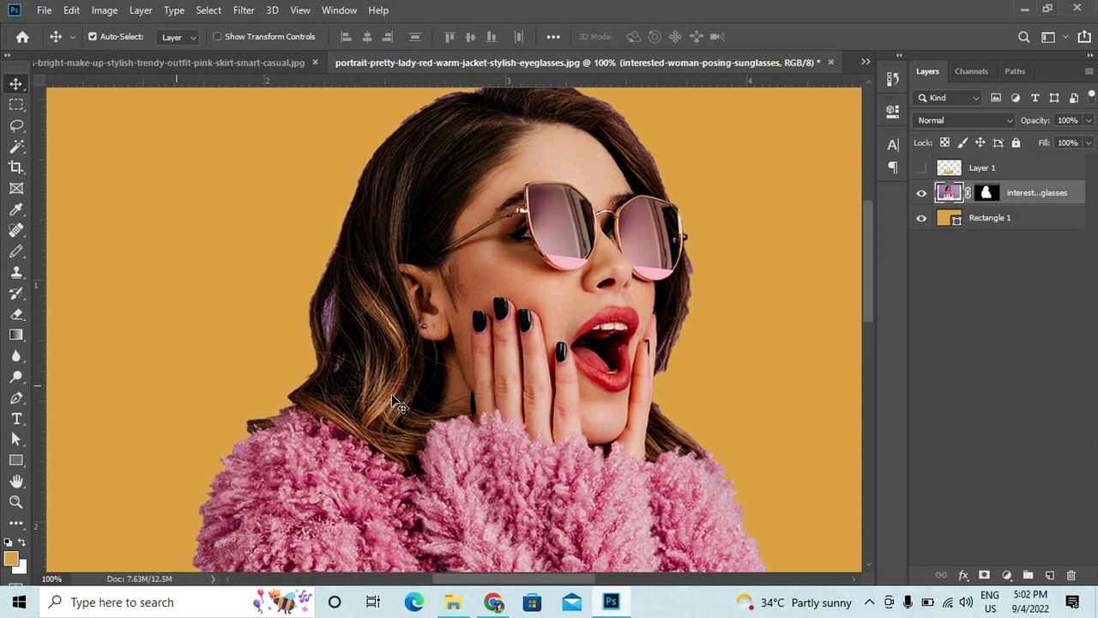Viewport: 1098px width, 618px height.
Task: Add a layer style with fx icon
Action: 963,575
